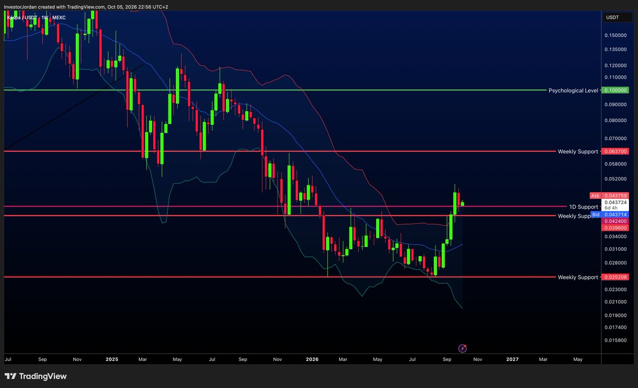The width and height of the screenshot is (638, 388).
Task: Click the green 0.100000 price tag
Action: (x=615, y=90)
